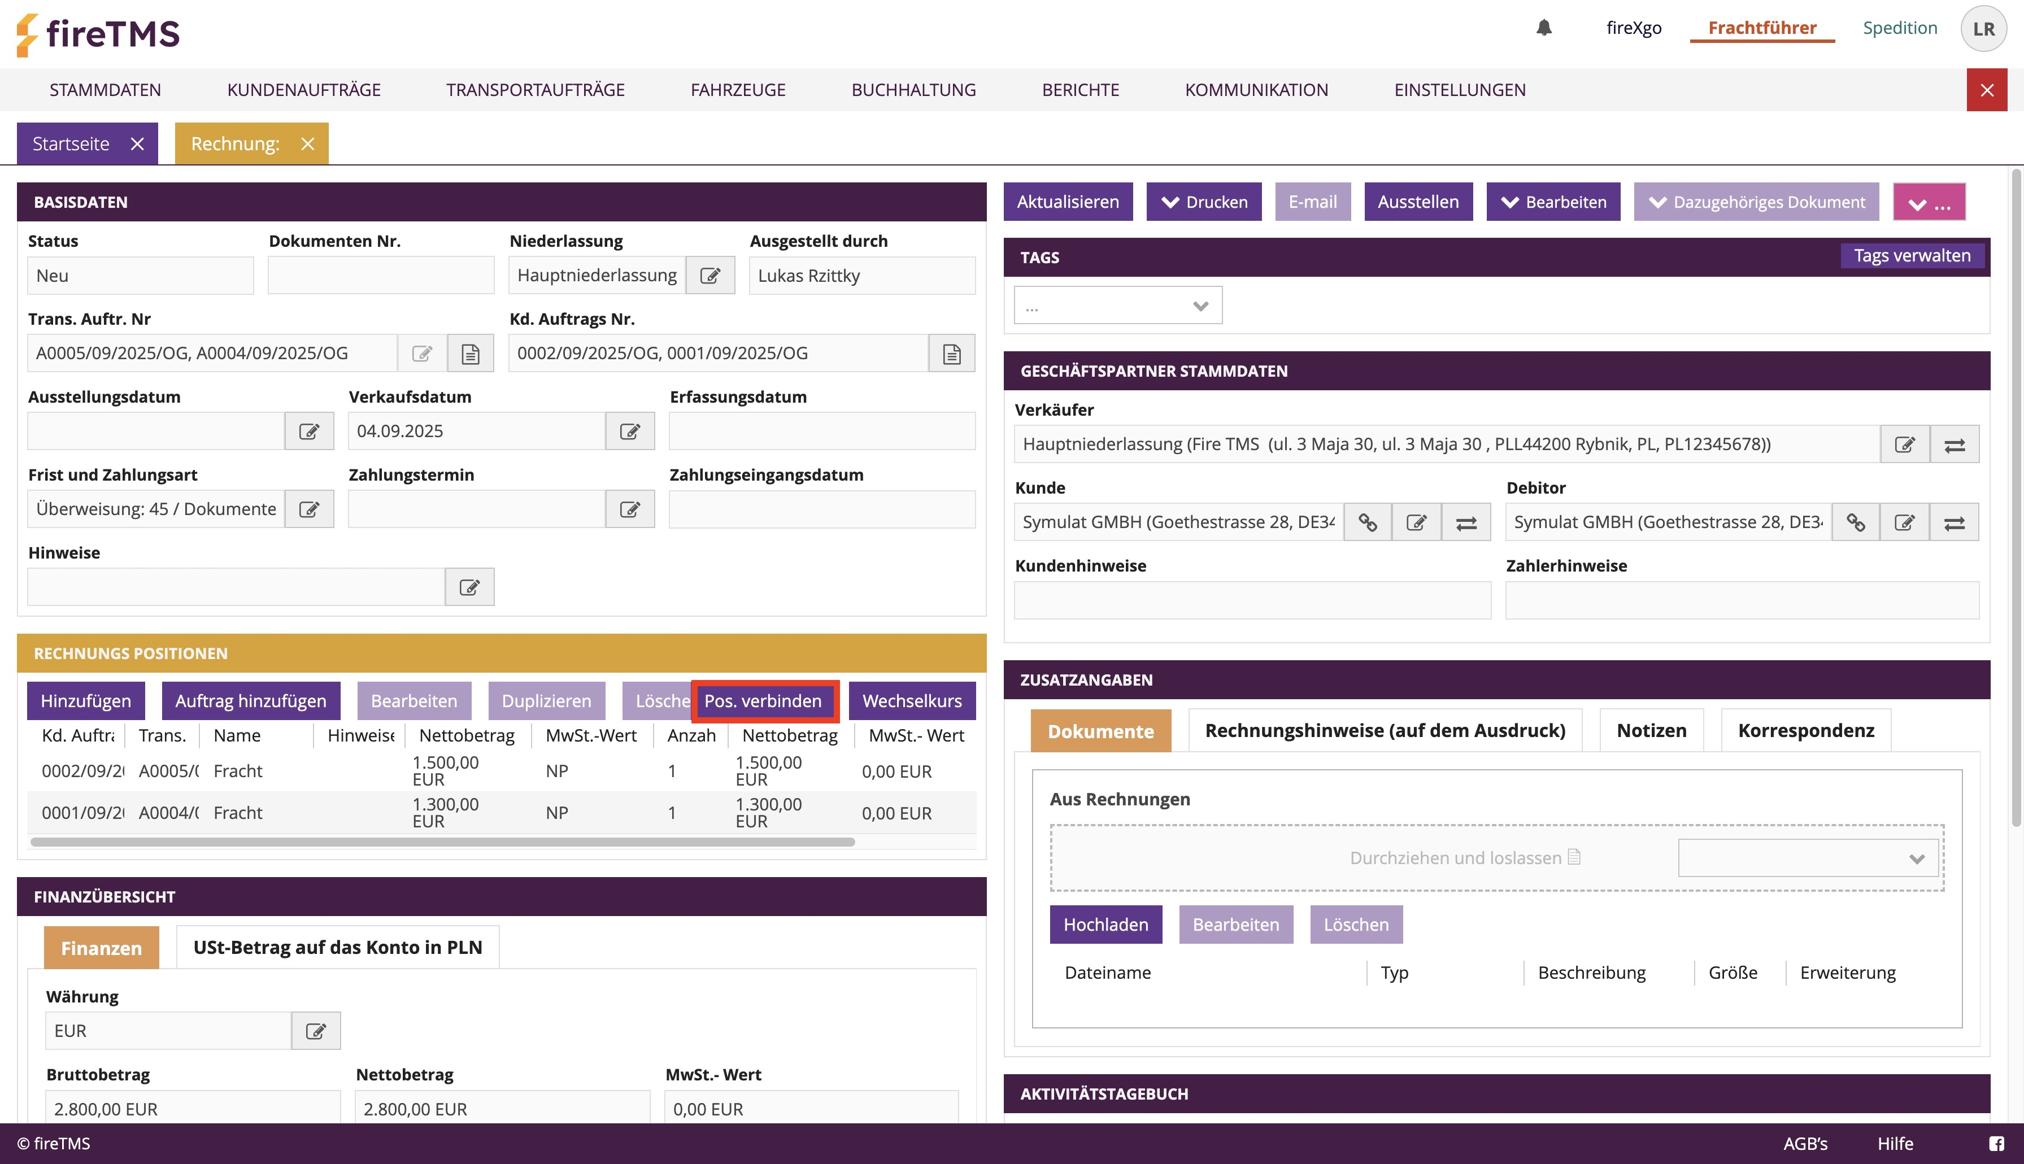Open document type dropdown in upload area

coord(1808,858)
